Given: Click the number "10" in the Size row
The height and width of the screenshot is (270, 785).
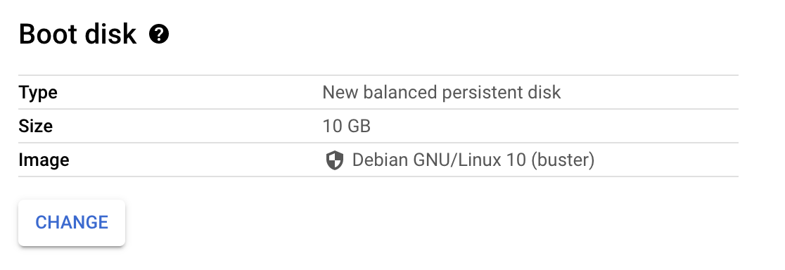Looking at the screenshot, I should click(332, 126).
